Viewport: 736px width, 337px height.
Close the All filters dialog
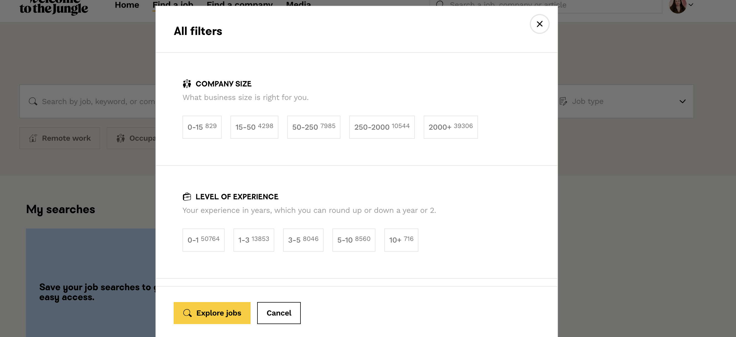539,24
